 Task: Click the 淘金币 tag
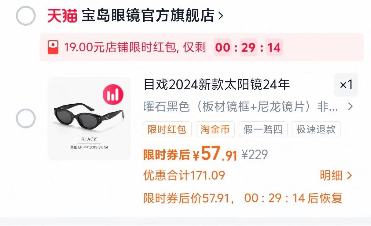[215, 129]
